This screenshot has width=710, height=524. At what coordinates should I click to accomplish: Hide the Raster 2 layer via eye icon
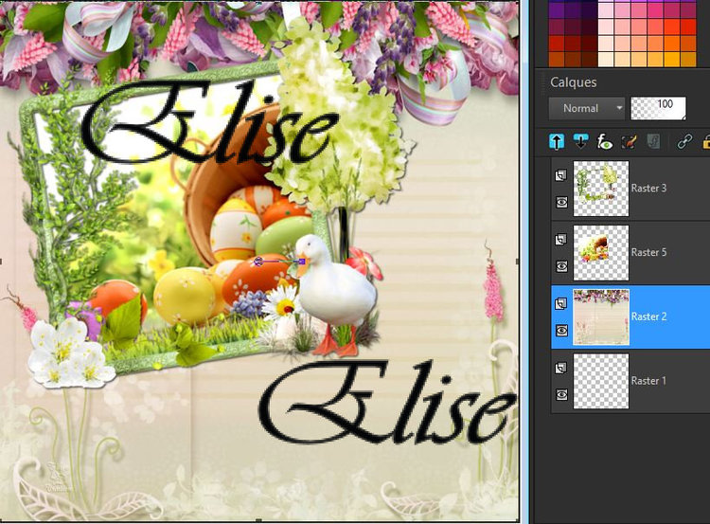pos(561,331)
